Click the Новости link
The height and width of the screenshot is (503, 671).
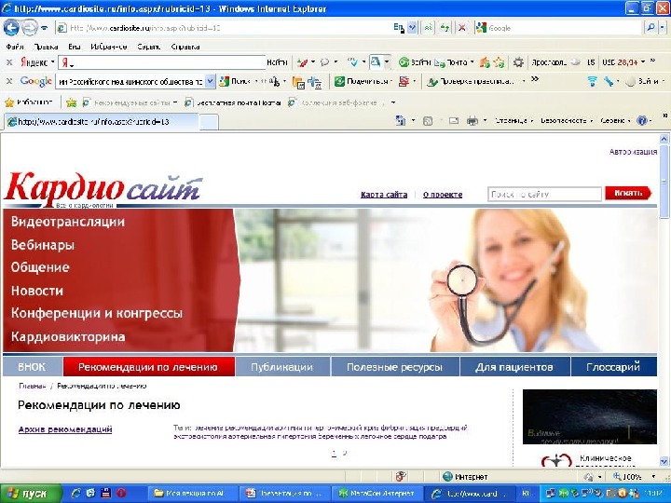click(36, 291)
